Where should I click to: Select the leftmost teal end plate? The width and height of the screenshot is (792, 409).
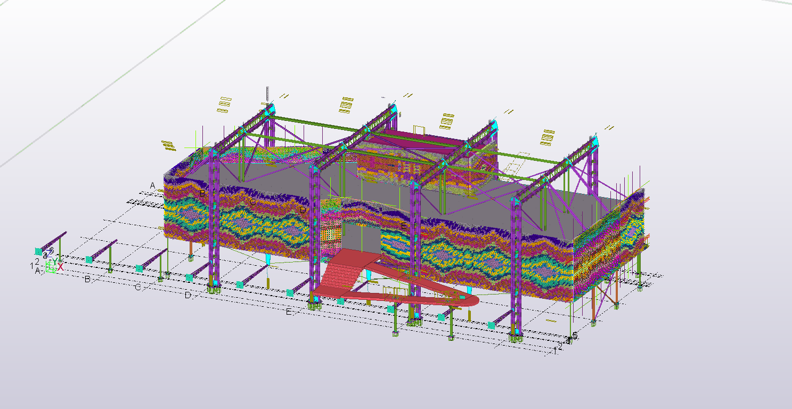click(38, 251)
